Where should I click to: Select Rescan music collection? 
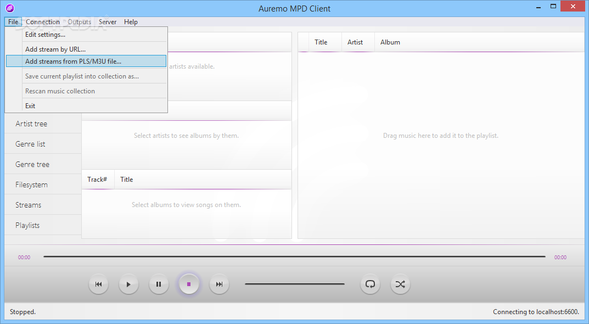click(x=86, y=91)
